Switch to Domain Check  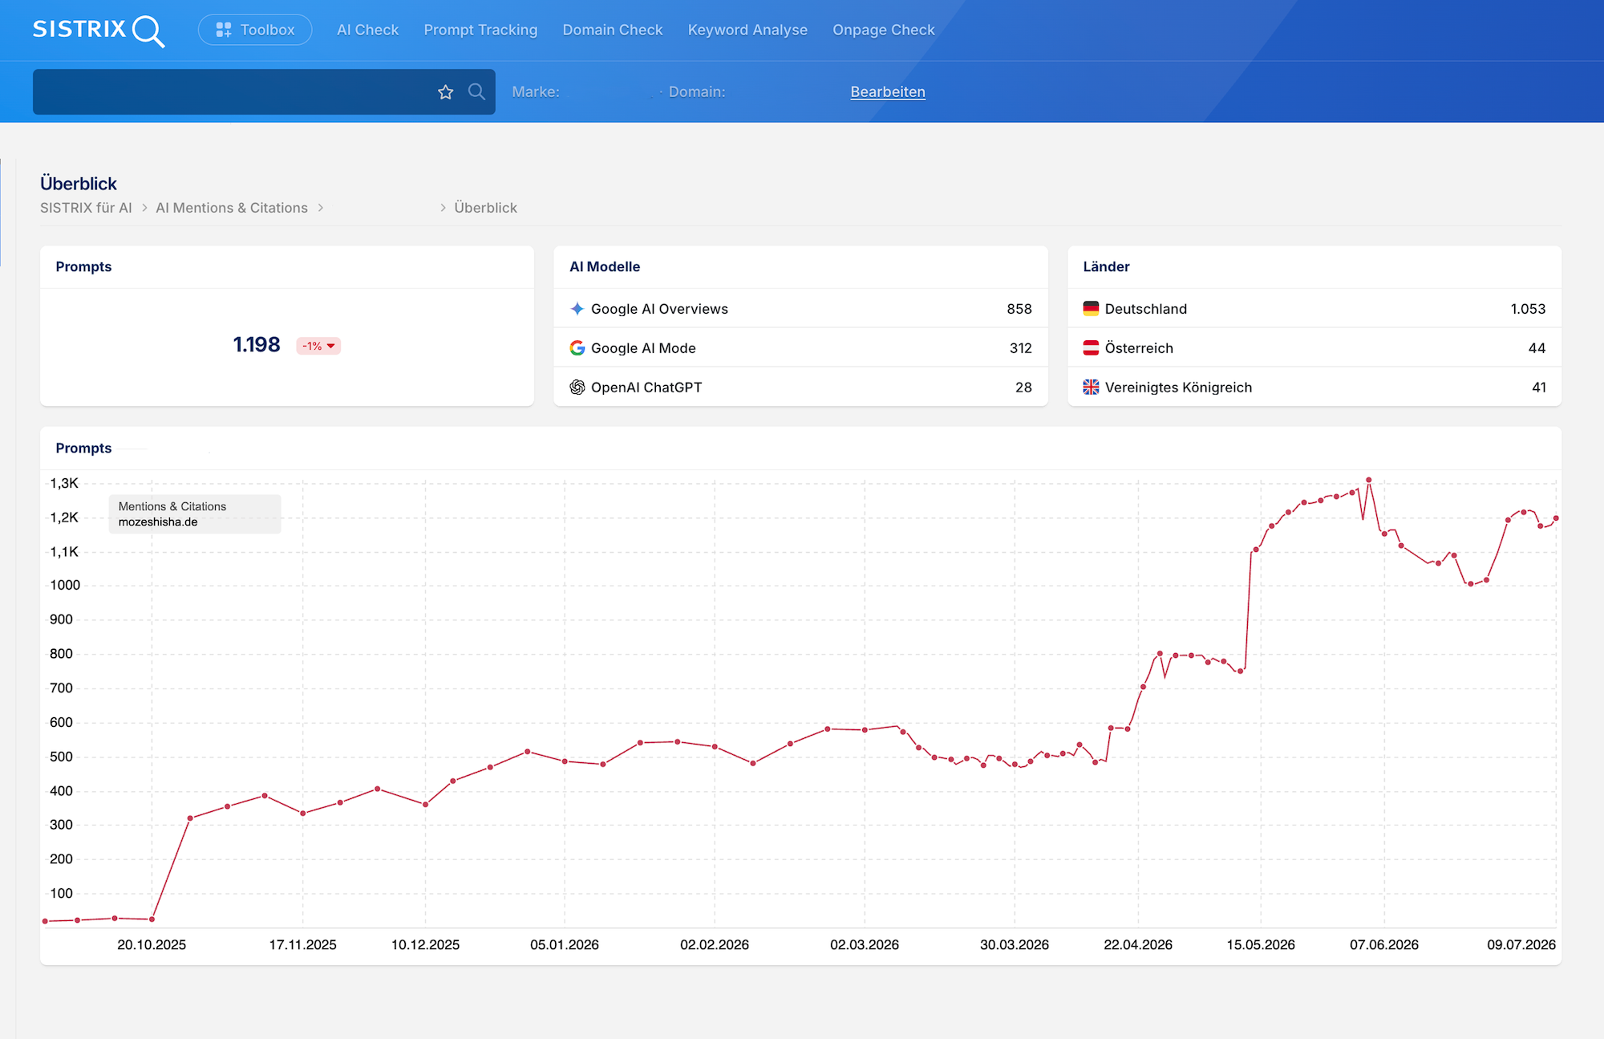[613, 30]
